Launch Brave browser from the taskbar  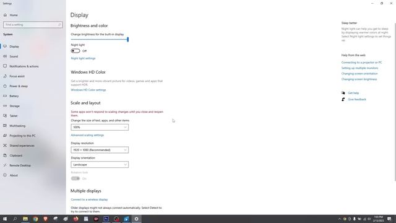pyautogui.click(x=45, y=219)
